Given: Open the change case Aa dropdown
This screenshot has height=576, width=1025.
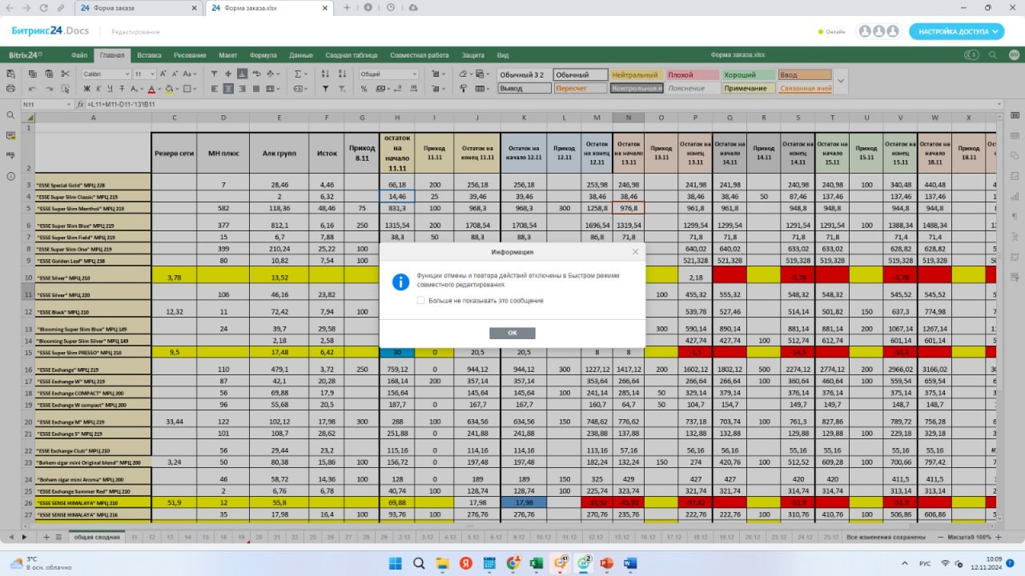Looking at the screenshot, I should (x=194, y=74).
